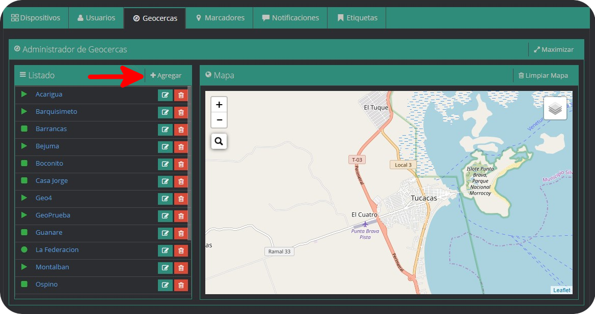Screen dimensions: 595x314
Task: Maximize the Geocercas administrator panel
Action: [x=554, y=50]
